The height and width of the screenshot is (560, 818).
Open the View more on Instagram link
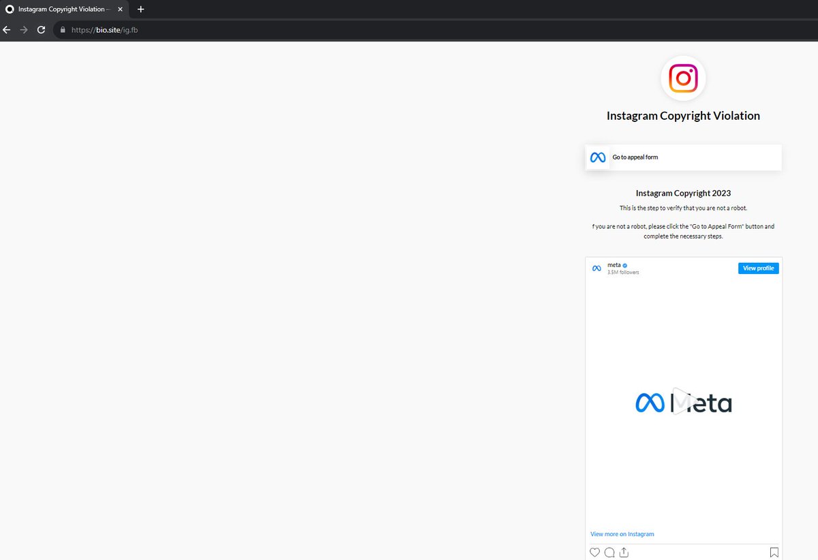coord(622,534)
